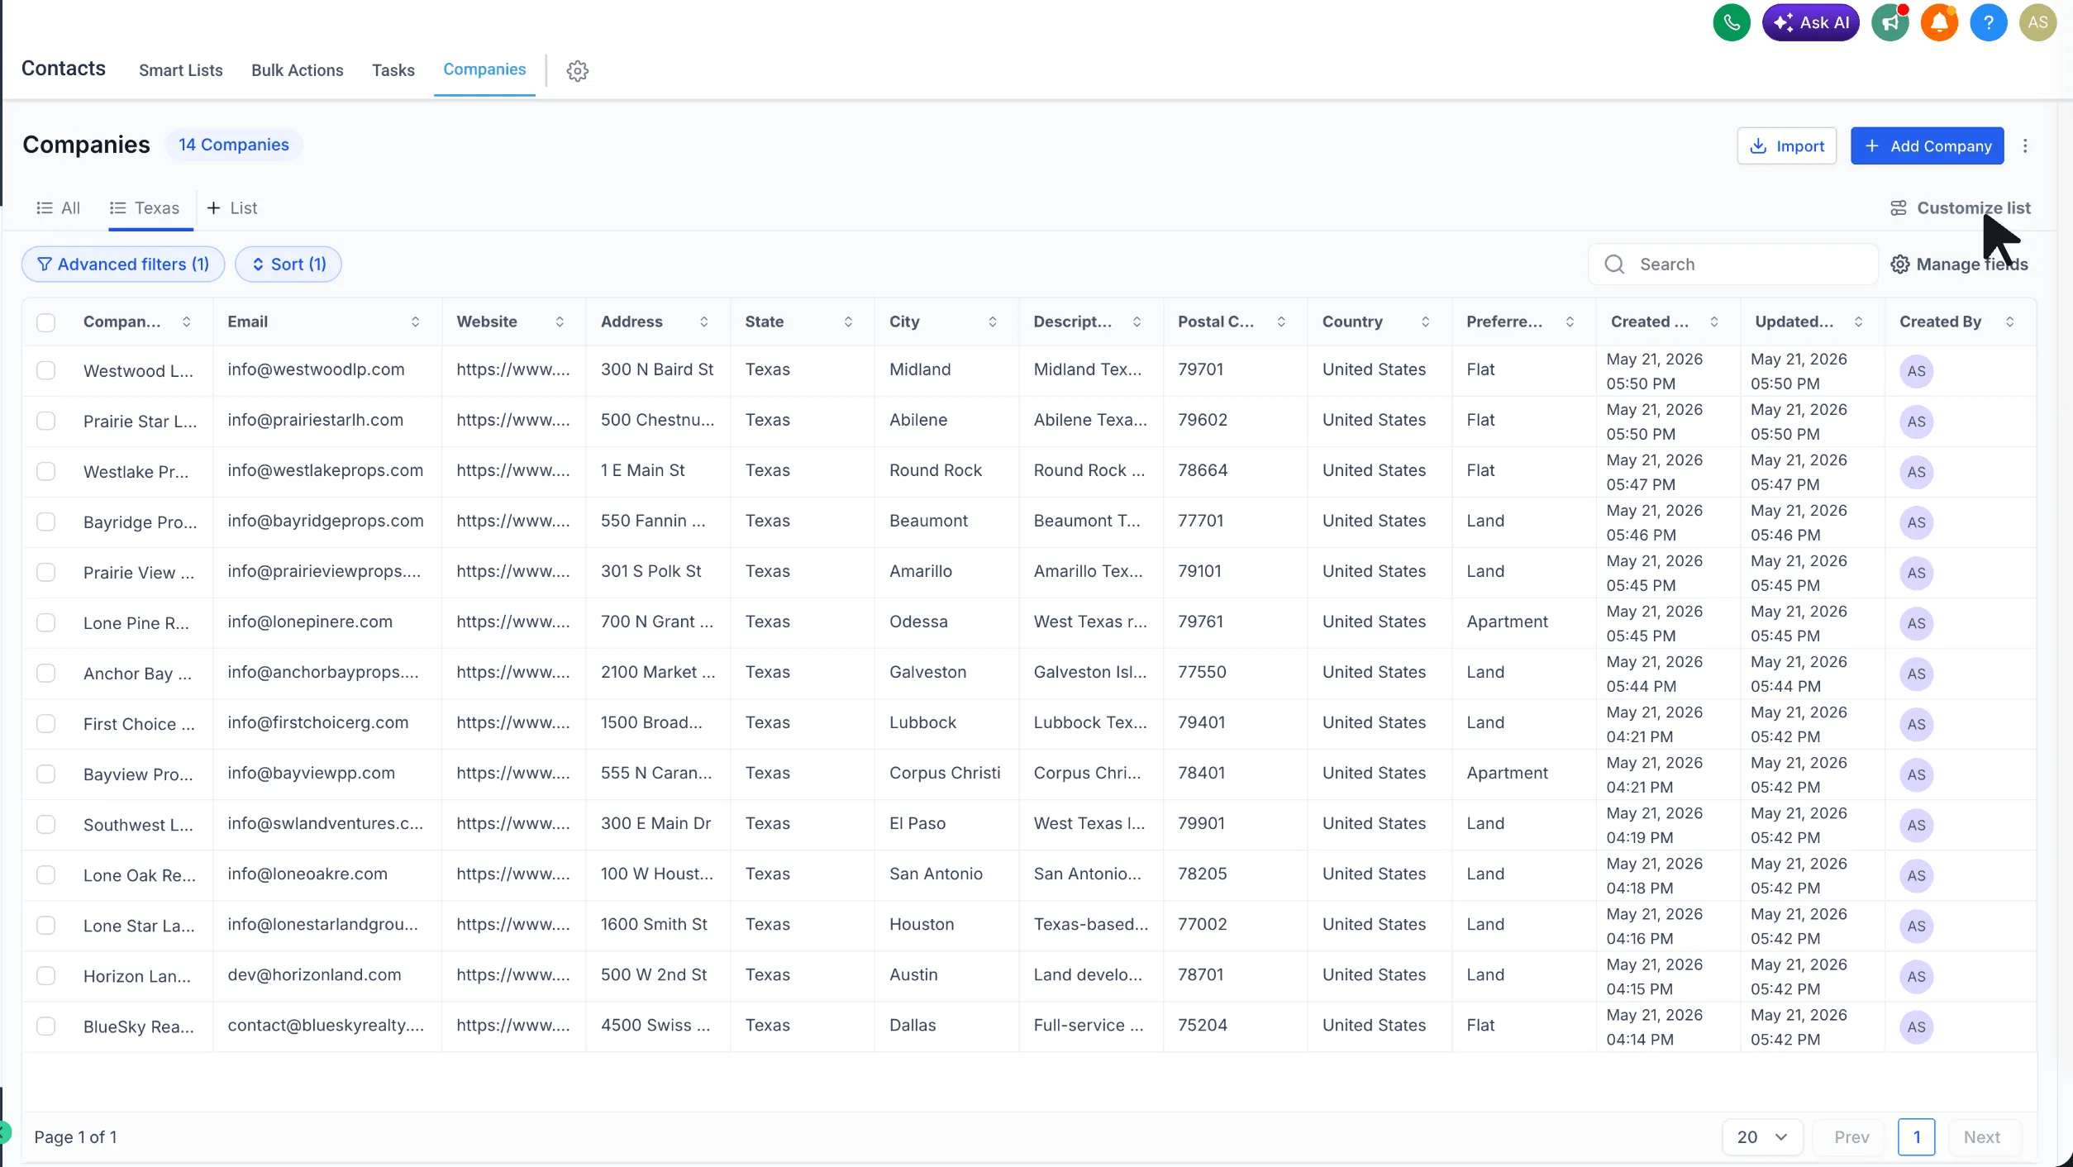Open the page size 20 dropdown

click(1762, 1137)
